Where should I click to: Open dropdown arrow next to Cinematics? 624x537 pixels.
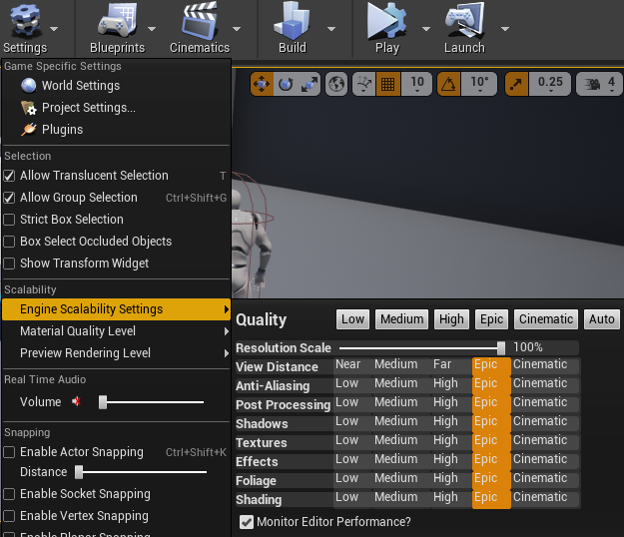point(237,29)
